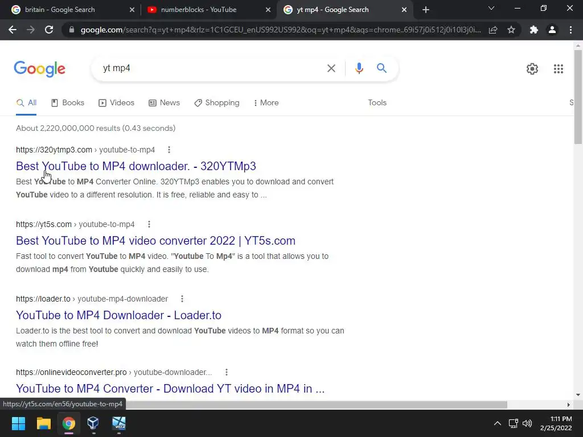Open YouTube to MP4 Downloader Loader.to
Screen dimensions: 583x437
tap(118, 315)
